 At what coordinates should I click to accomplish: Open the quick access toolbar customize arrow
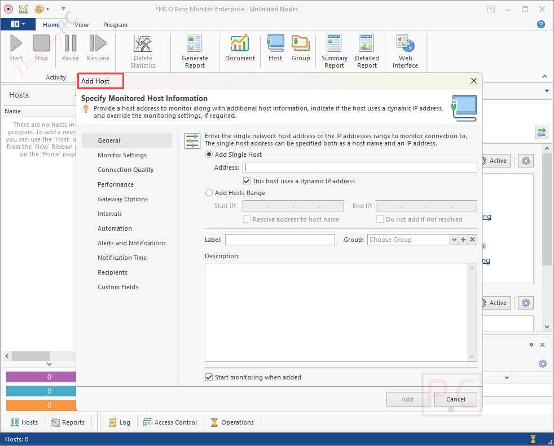click(63, 9)
